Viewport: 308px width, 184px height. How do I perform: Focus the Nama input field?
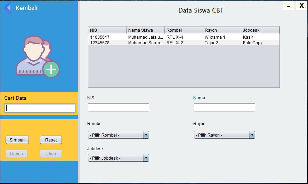click(x=225, y=107)
